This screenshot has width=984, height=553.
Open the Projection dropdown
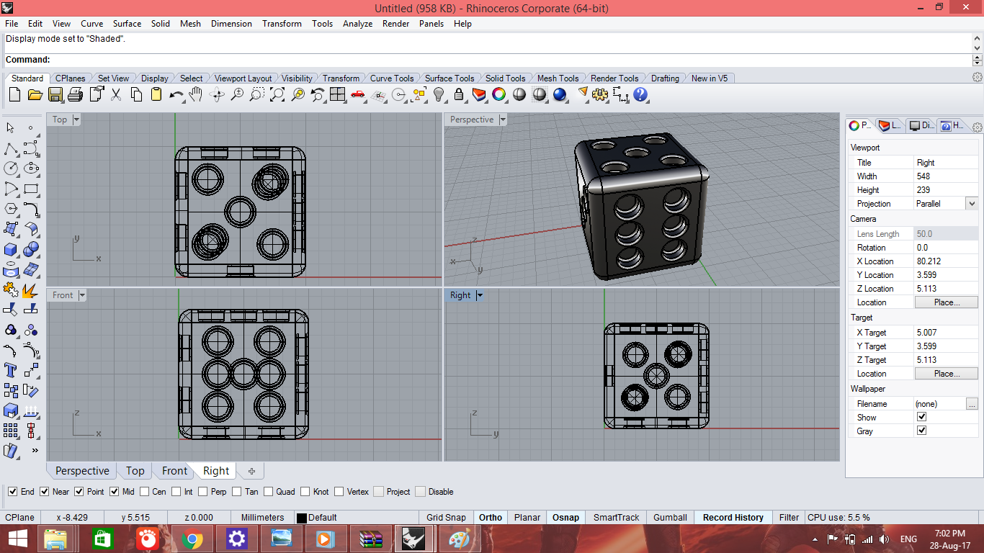971,204
